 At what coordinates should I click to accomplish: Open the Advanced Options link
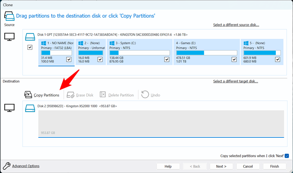tap(26, 166)
